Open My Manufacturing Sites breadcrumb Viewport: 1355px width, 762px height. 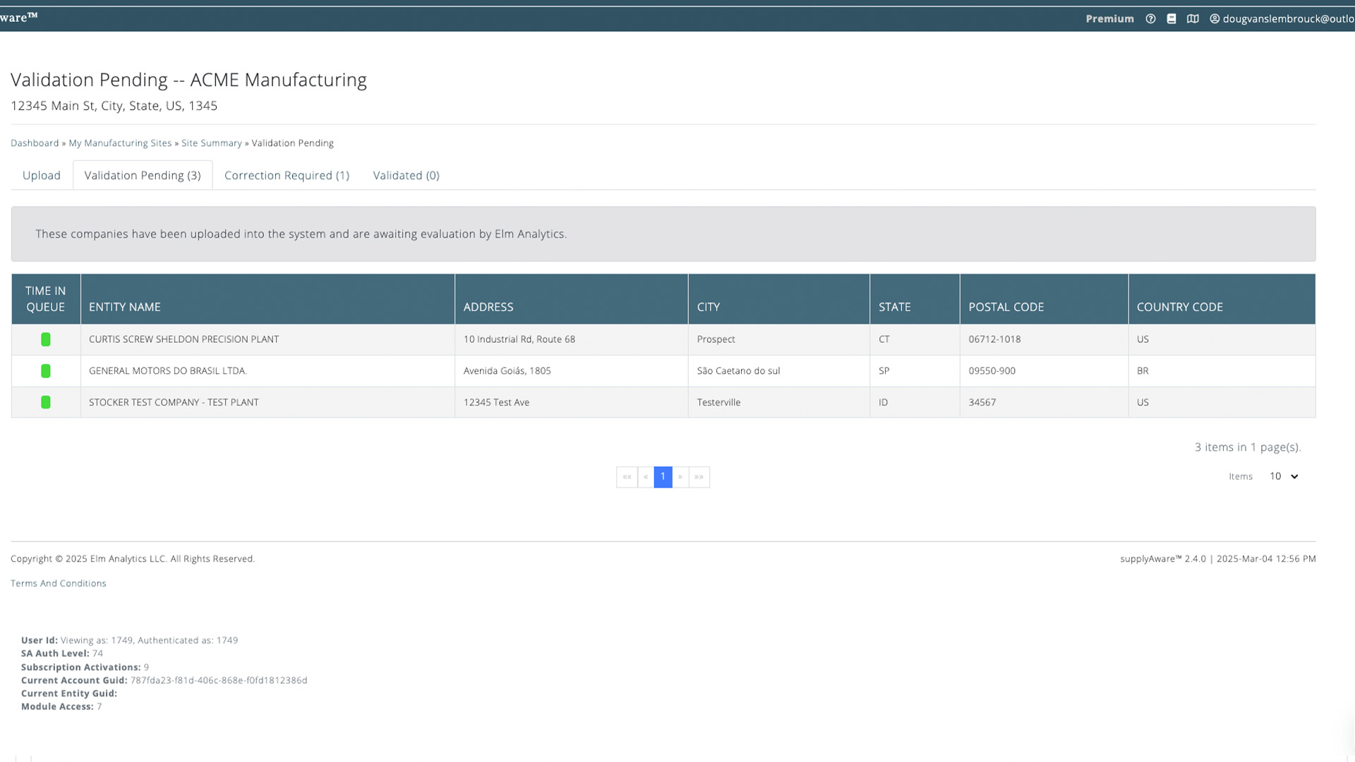point(120,143)
